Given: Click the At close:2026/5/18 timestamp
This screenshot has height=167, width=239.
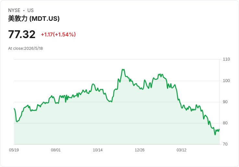Looking at the screenshot, I should coord(25,49).
